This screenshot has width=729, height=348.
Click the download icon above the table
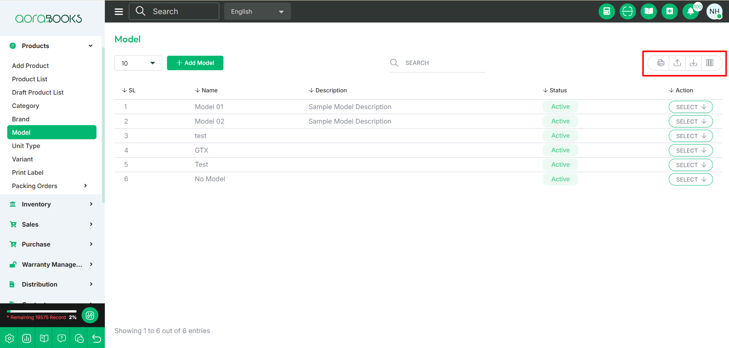(694, 63)
